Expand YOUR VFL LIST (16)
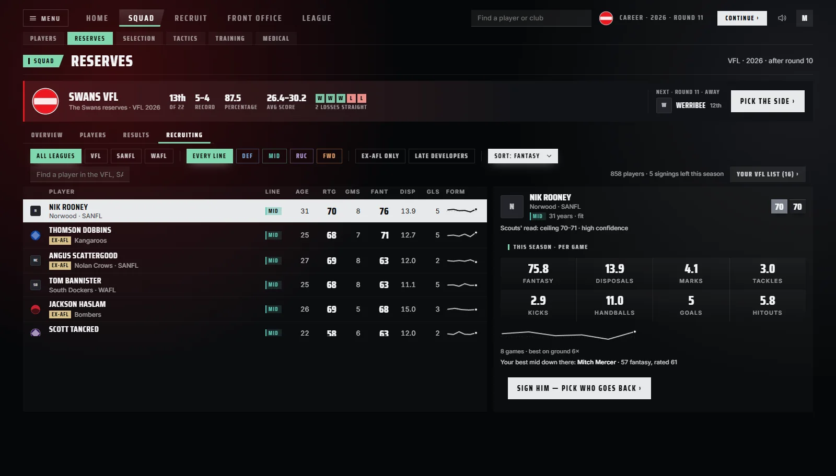836x476 pixels. coord(768,174)
